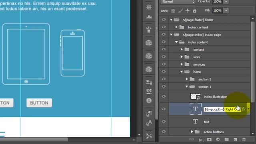Click Link layers icon at panel bottom
The height and width of the screenshot is (144, 256).
(192, 139)
